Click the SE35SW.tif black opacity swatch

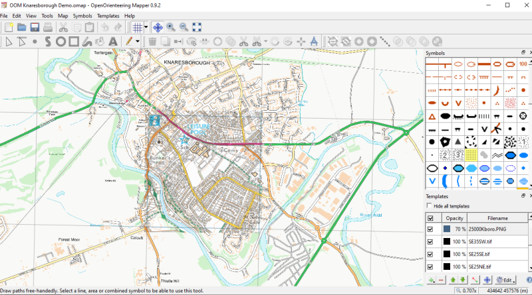(x=446, y=241)
